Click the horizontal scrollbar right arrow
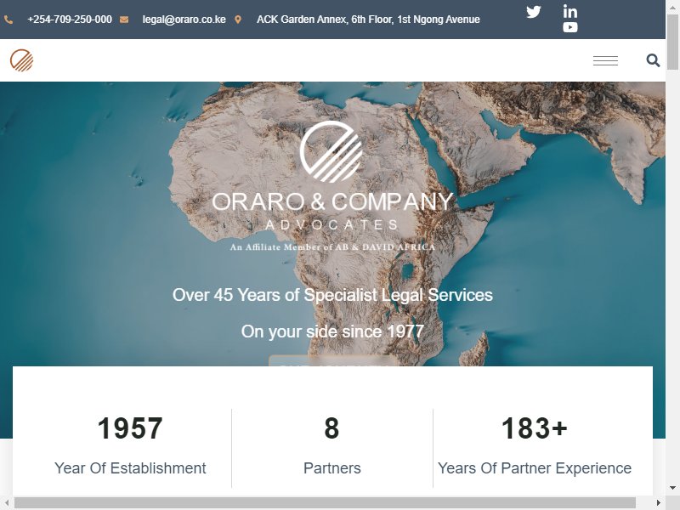Viewport: 680px width, 510px height. click(658, 503)
